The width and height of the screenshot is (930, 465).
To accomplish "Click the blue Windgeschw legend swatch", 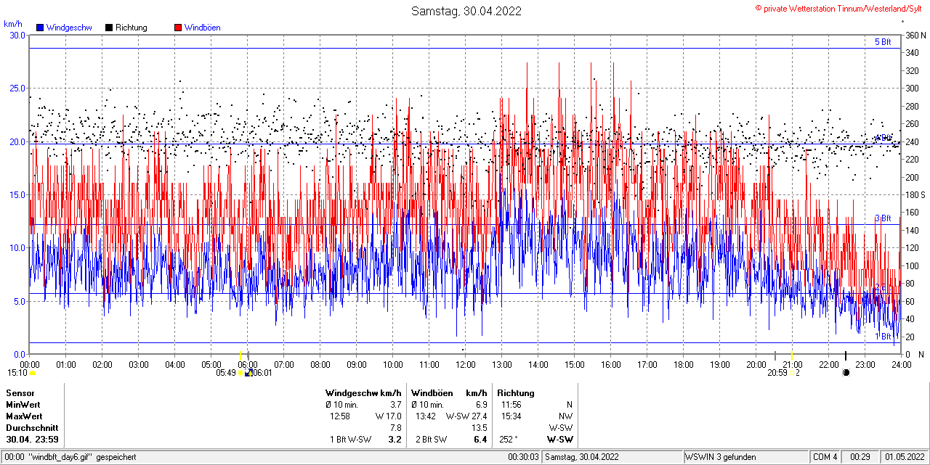I will (40, 28).
